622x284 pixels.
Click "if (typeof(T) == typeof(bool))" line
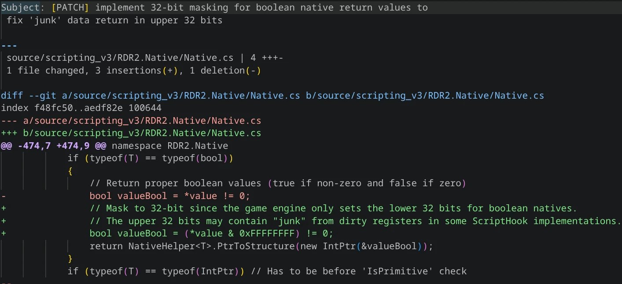click(x=150, y=159)
